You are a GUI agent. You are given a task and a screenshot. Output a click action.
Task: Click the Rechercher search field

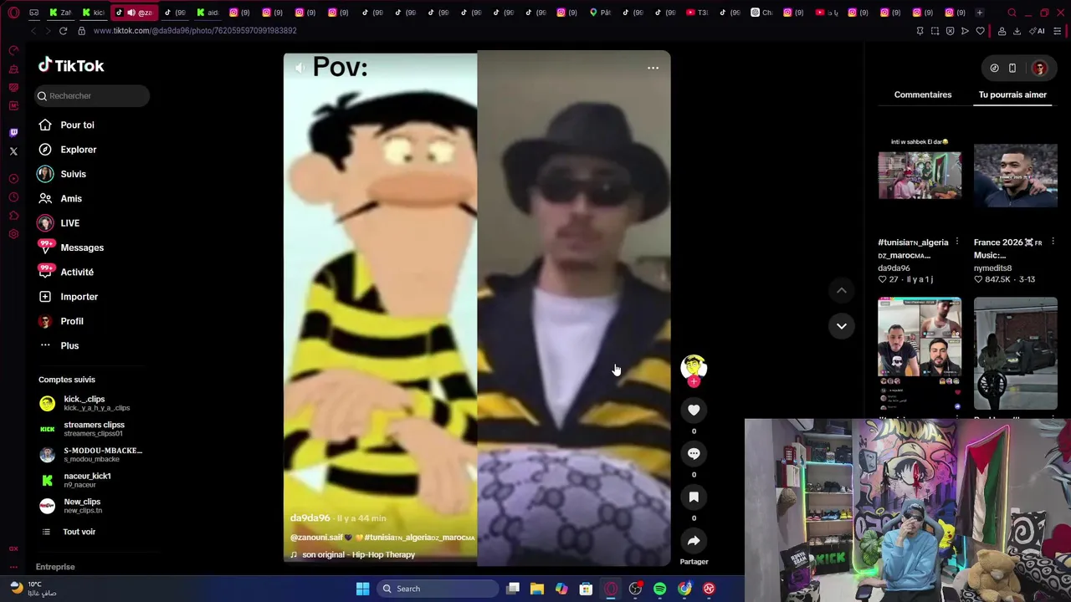[92, 95]
